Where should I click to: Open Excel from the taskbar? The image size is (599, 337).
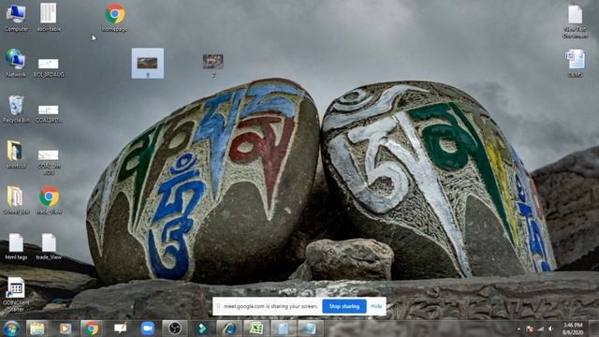click(256, 329)
